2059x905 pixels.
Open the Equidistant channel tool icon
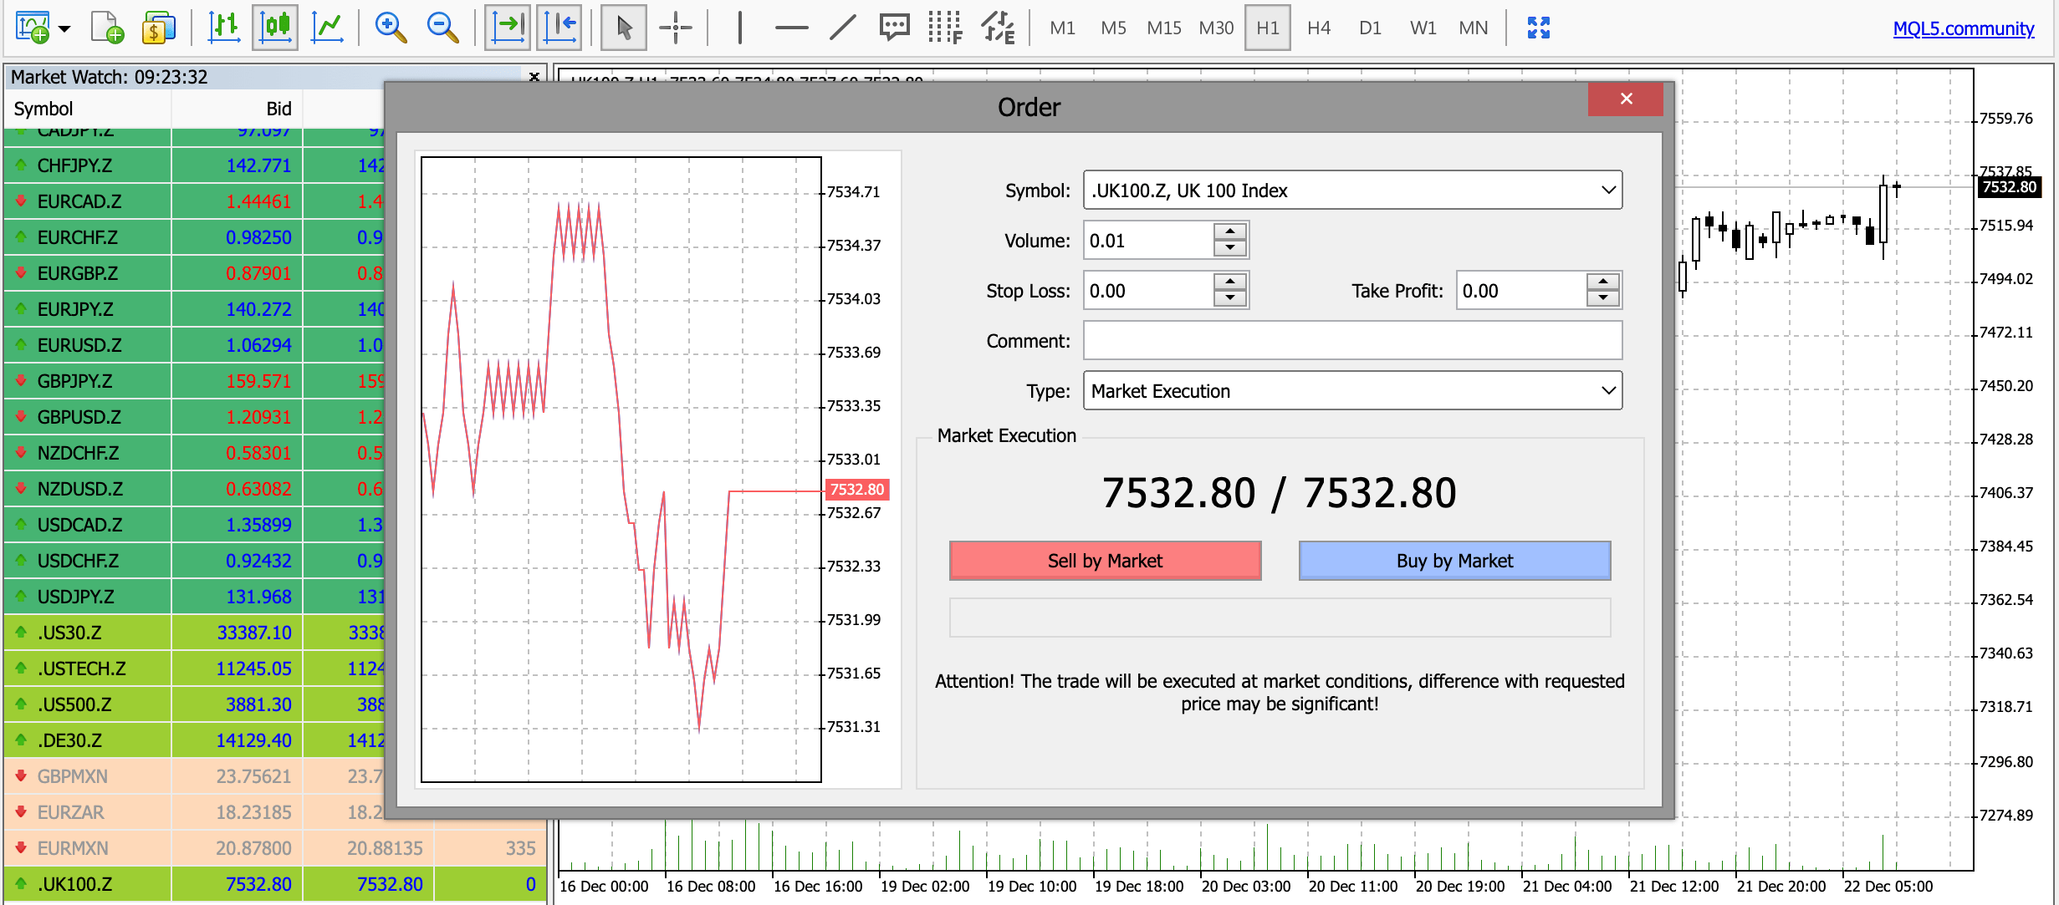(x=998, y=28)
